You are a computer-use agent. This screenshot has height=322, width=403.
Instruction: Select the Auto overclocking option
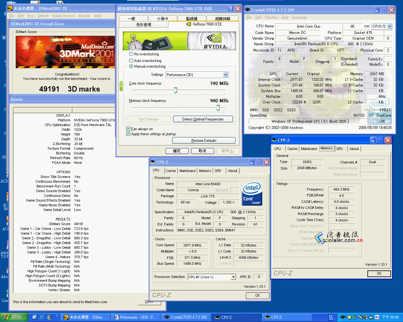pos(131,60)
